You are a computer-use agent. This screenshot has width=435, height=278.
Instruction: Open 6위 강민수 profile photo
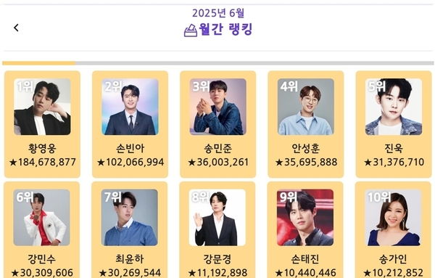[41, 218]
